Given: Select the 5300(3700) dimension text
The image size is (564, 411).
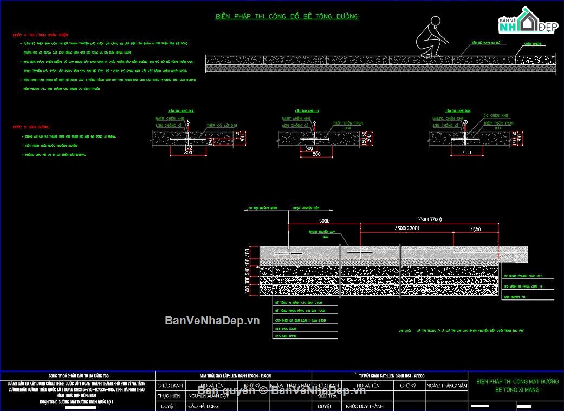Looking at the screenshot, I should (x=430, y=219).
